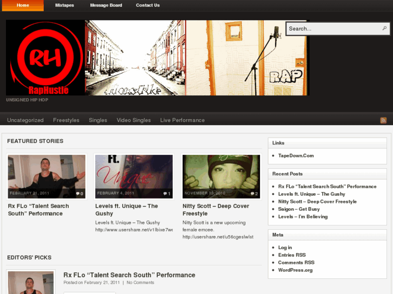Open comments bubble on Nitty Scott thumbnail
The width and height of the screenshot is (393, 294).
[254, 194]
